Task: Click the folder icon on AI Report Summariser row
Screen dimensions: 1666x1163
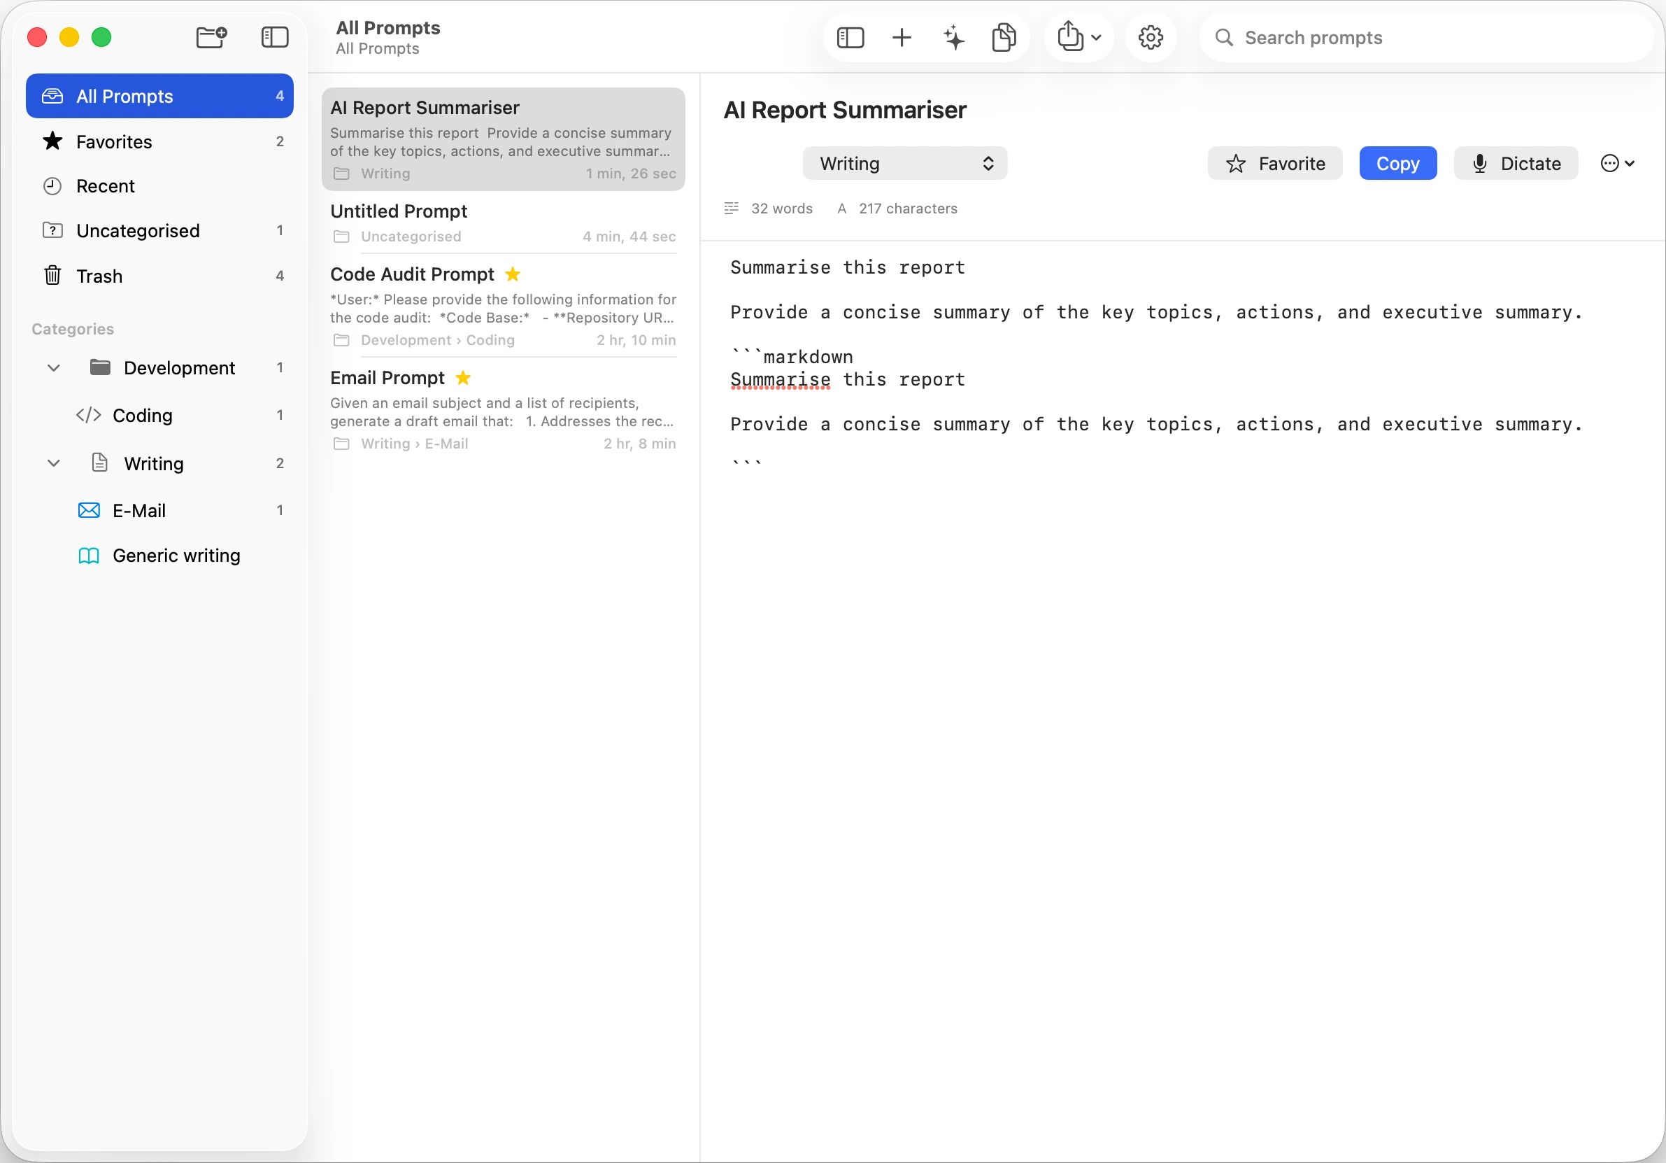Action: [341, 174]
